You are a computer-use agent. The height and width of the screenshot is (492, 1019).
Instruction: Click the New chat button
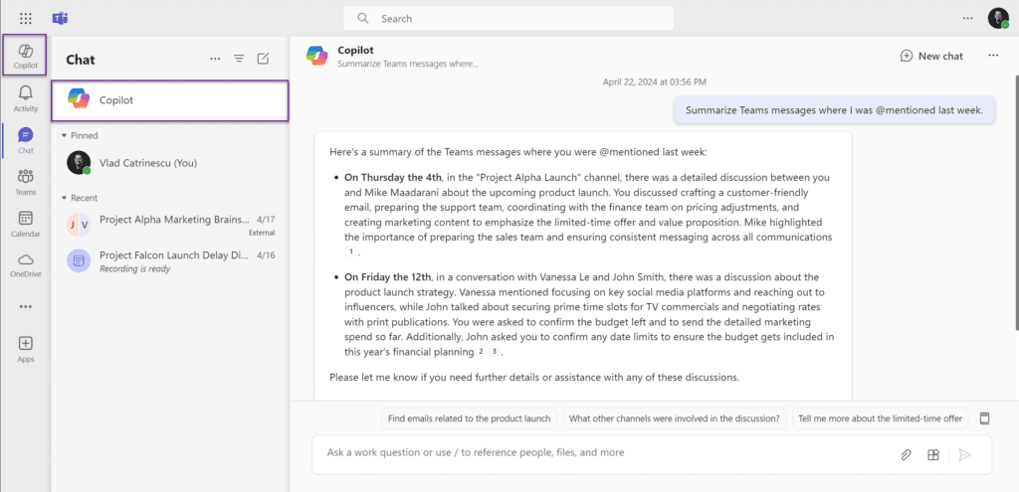click(x=931, y=56)
